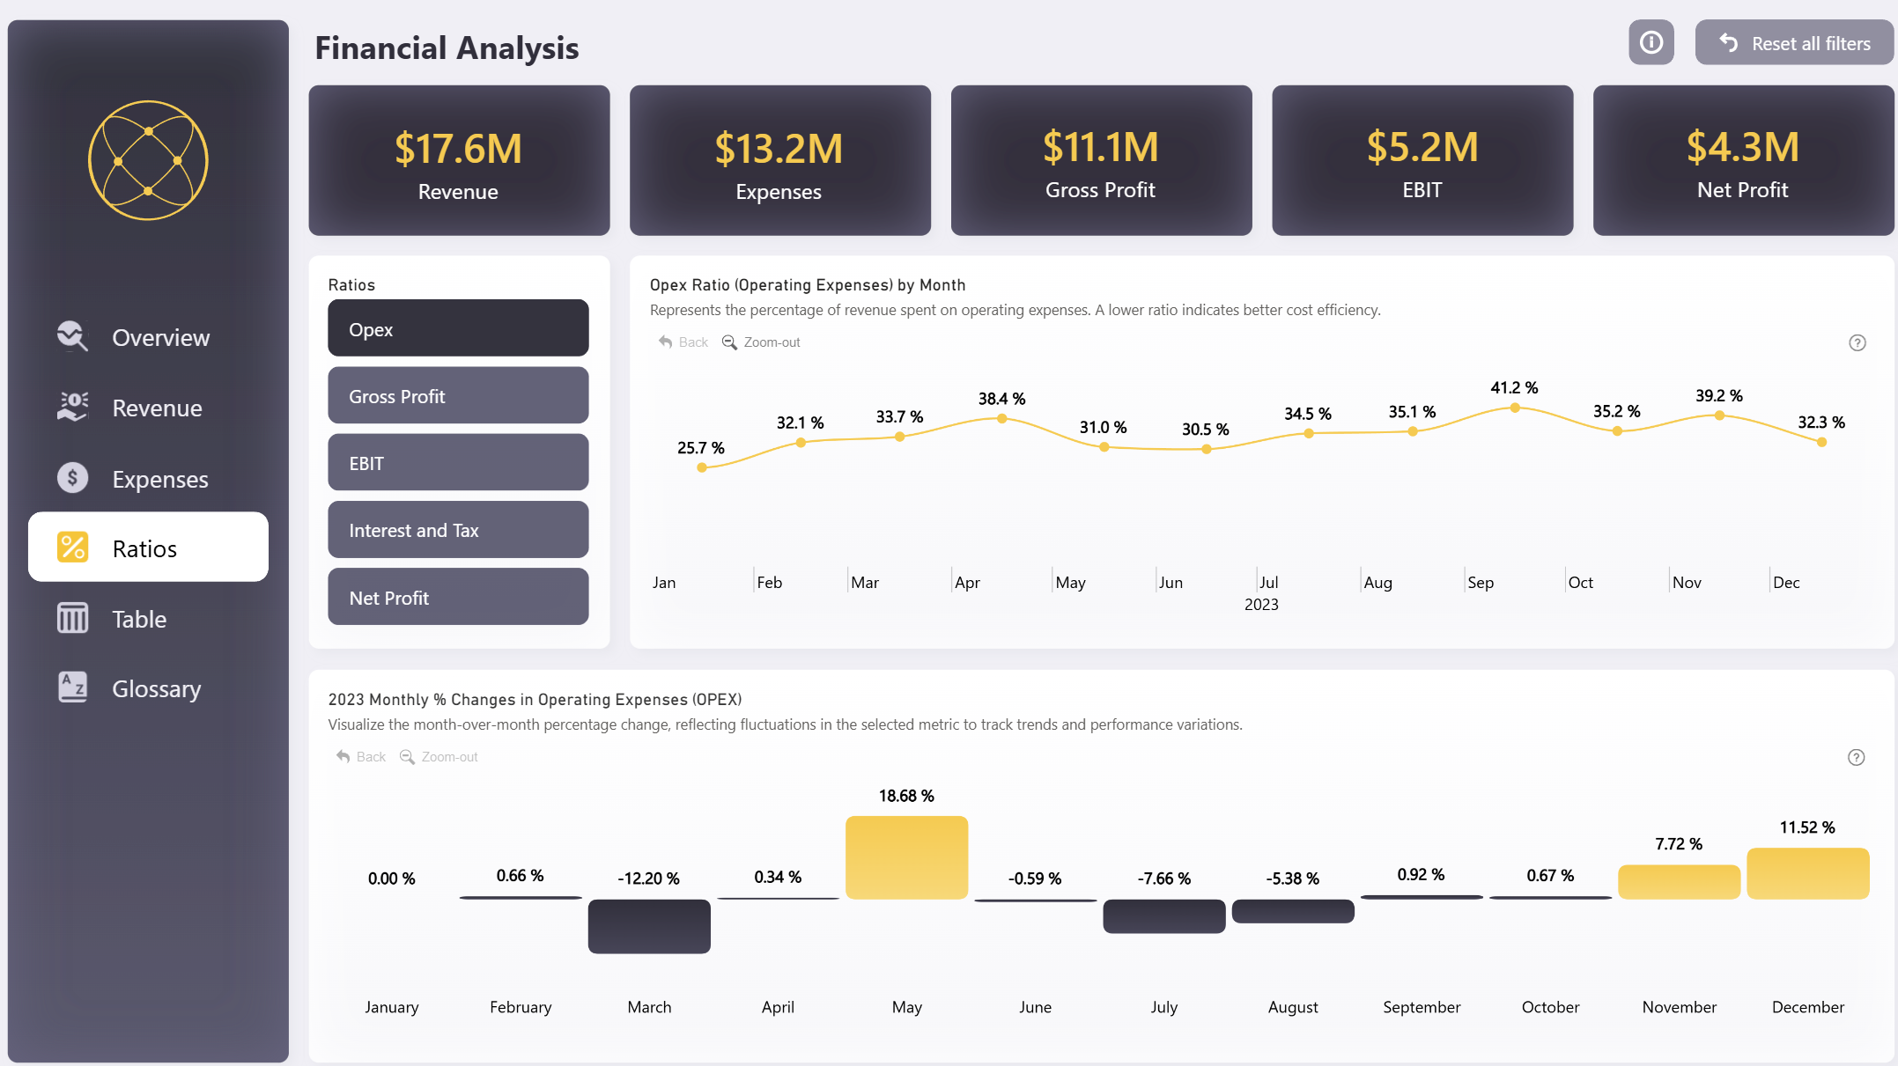The image size is (1898, 1066).
Task: Open the Ratios page tab
Action: (x=148, y=548)
